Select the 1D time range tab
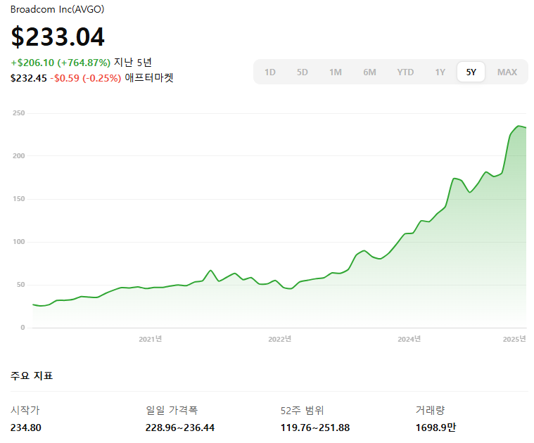 point(269,72)
